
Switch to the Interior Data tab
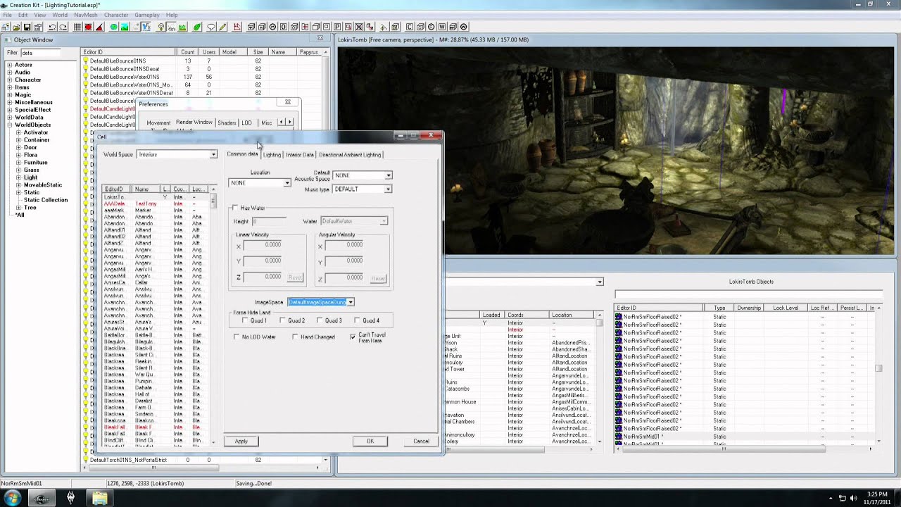tap(300, 155)
